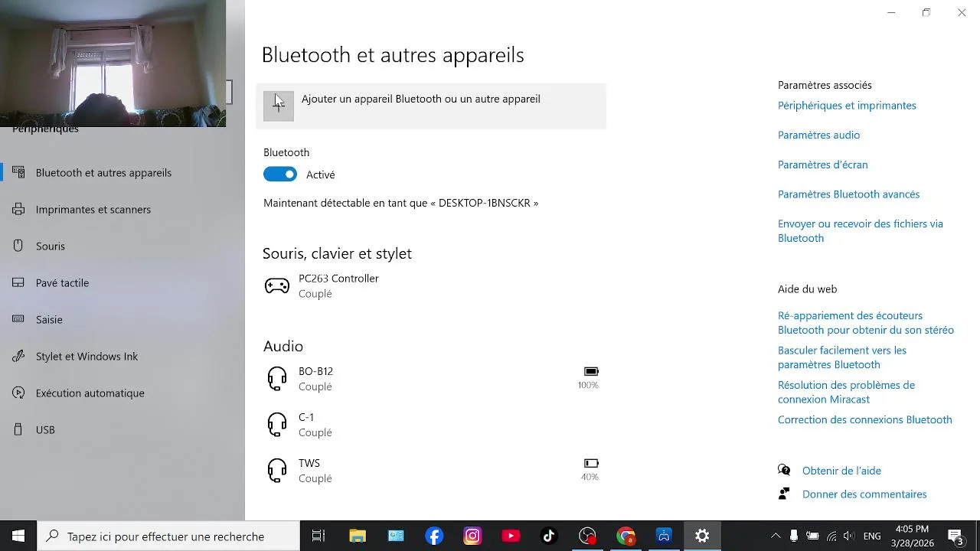Click the power plug battery tray icon
The image size is (980, 551).
(x=812, y=536)
